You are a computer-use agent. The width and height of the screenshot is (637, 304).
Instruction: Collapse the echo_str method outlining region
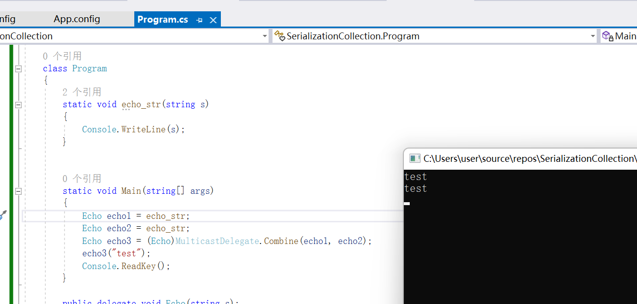point(18,105)
